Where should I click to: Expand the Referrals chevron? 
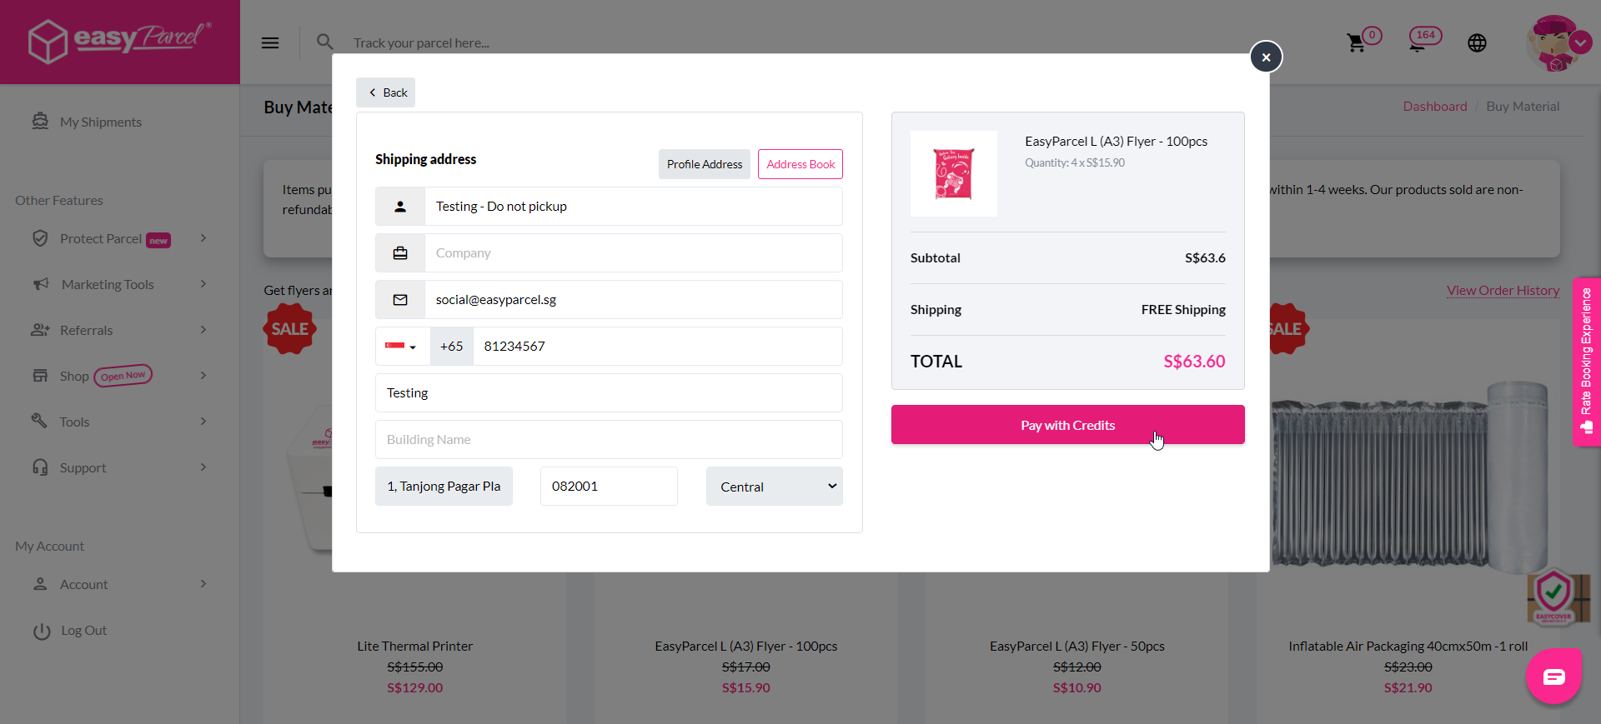203,330
